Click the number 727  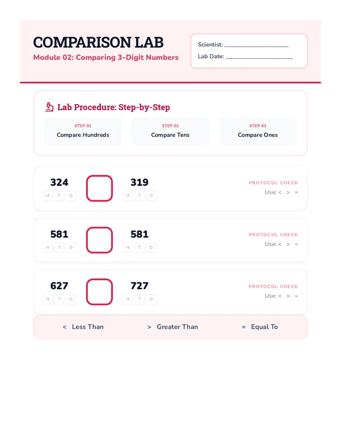pos(139,286)
